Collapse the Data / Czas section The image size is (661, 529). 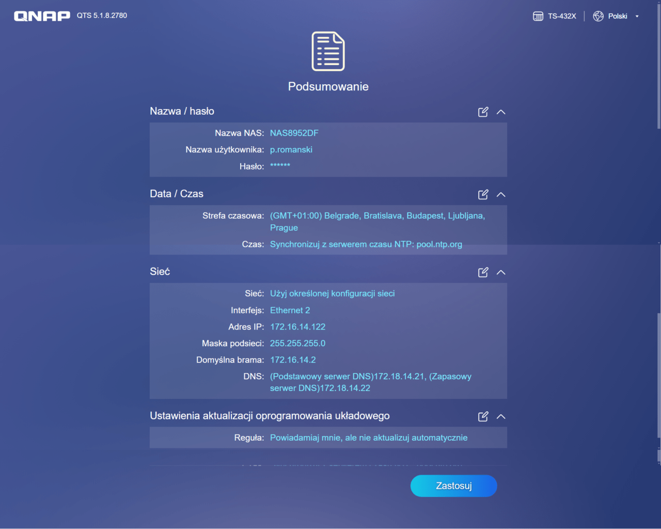coord(501,194)
